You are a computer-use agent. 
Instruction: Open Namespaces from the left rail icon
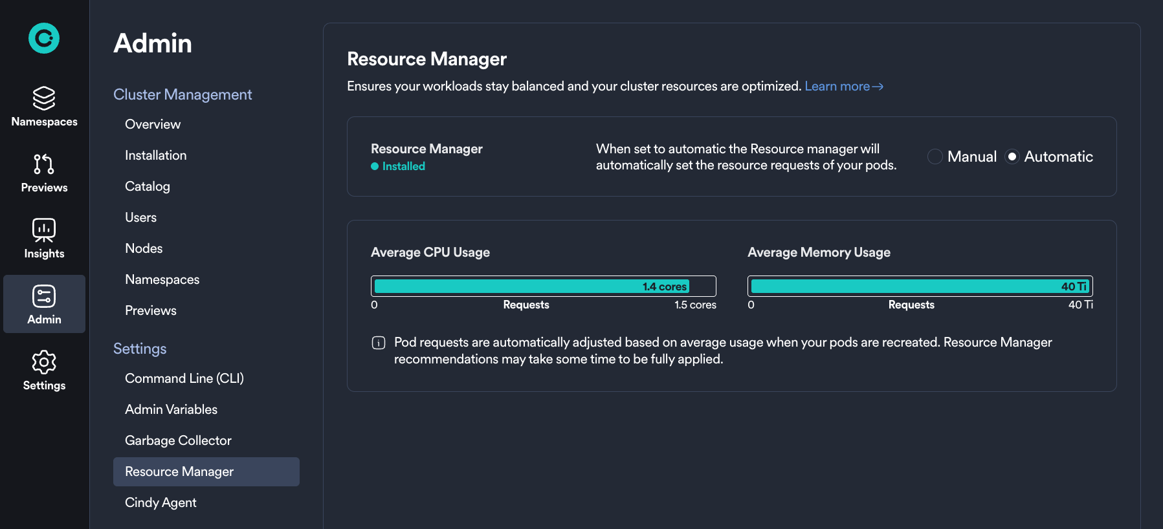point(44,99)
